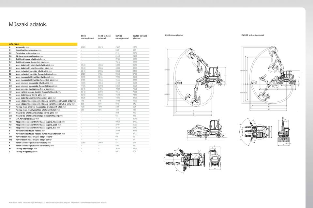The width and height of the screenshot is (313, 208).
Task: Open the 6503 top-view boom swing drawing
Action: point(185,160)
